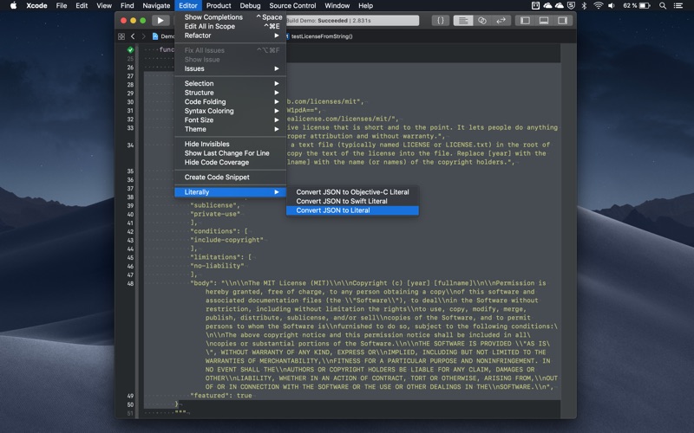Expand the Refactor submenu
The image size is (694, 433).
coord(230,36)
